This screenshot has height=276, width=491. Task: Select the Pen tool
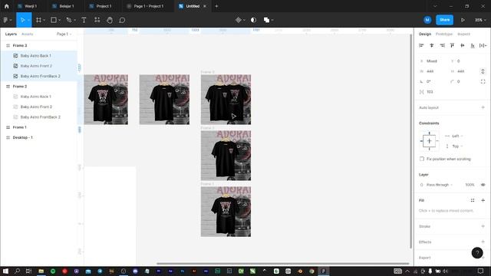tap(69, 20)
